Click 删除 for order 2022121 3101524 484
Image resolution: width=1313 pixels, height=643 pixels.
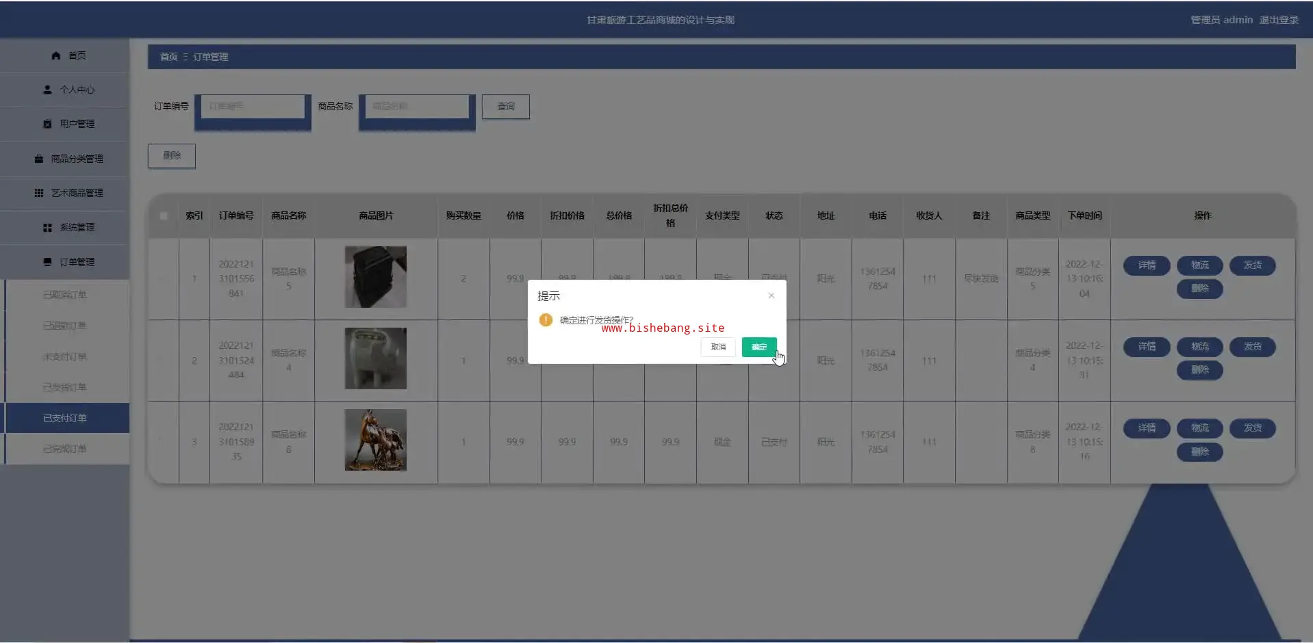click(x=1200, y=370)
